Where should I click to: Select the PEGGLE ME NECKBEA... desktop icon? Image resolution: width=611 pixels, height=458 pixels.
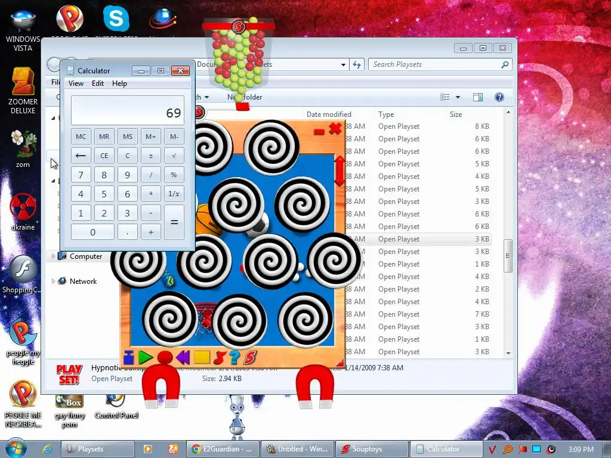click(x=23, y=404)
